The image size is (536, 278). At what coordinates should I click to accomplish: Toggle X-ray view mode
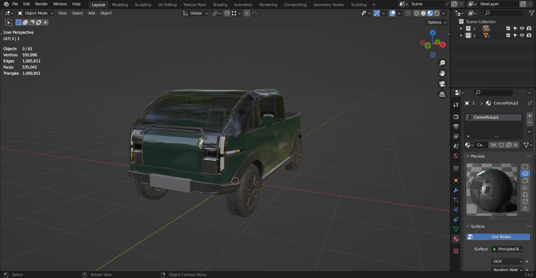point(407,13)
